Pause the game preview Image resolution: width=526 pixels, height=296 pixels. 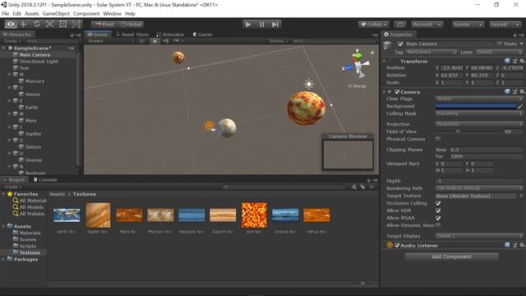click(261, 24)
